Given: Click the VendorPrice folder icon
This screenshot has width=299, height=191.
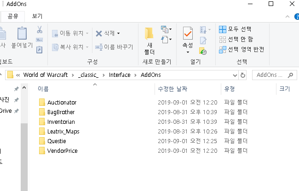Looking at the screenshot, I should [x=42, y=150].
